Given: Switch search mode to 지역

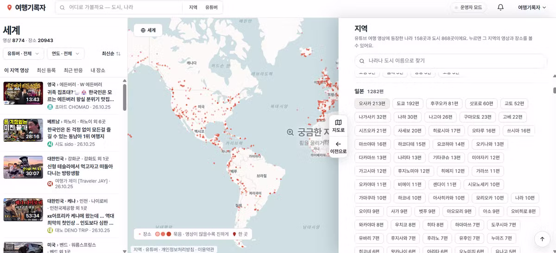Looking at the screenshot, I should pos(193,7).
